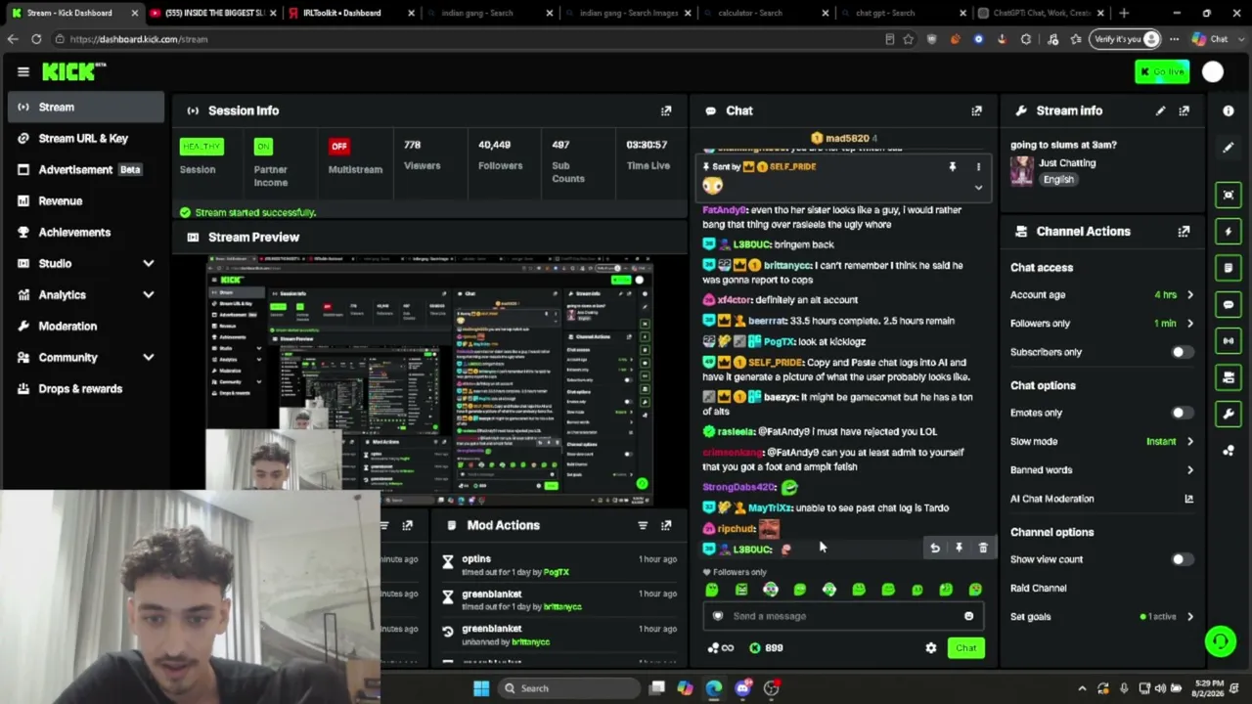Open the chat settings gear
The width and height of the screenshot is (1252, 704).
click(x=931, y=648)
